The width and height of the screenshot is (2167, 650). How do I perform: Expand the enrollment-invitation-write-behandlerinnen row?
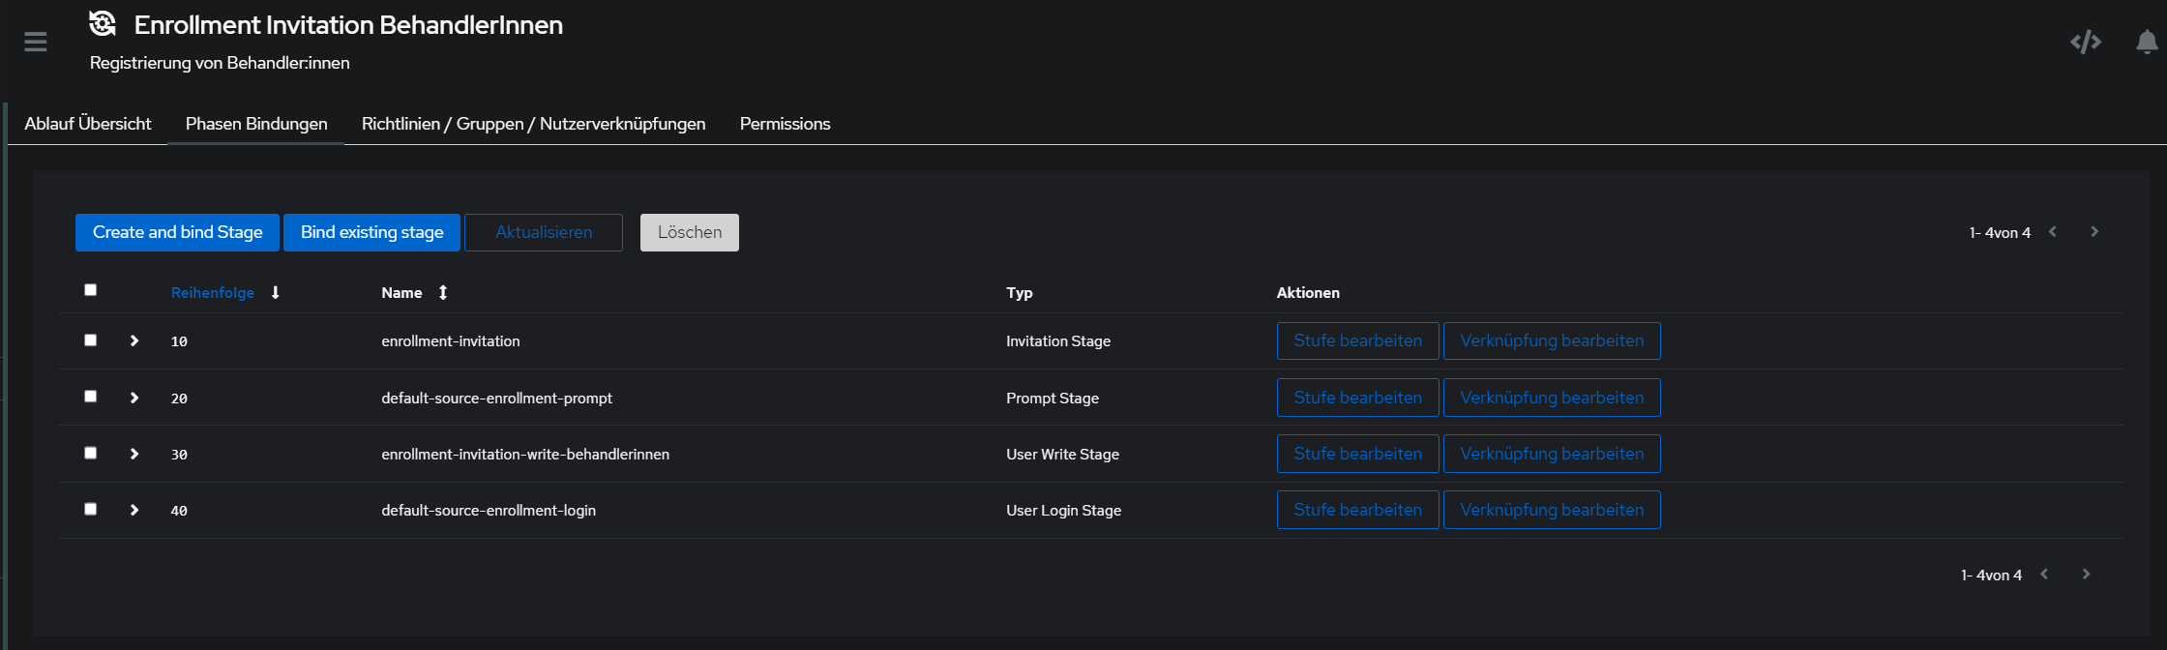pyautogui.click(x=134, y=454)
